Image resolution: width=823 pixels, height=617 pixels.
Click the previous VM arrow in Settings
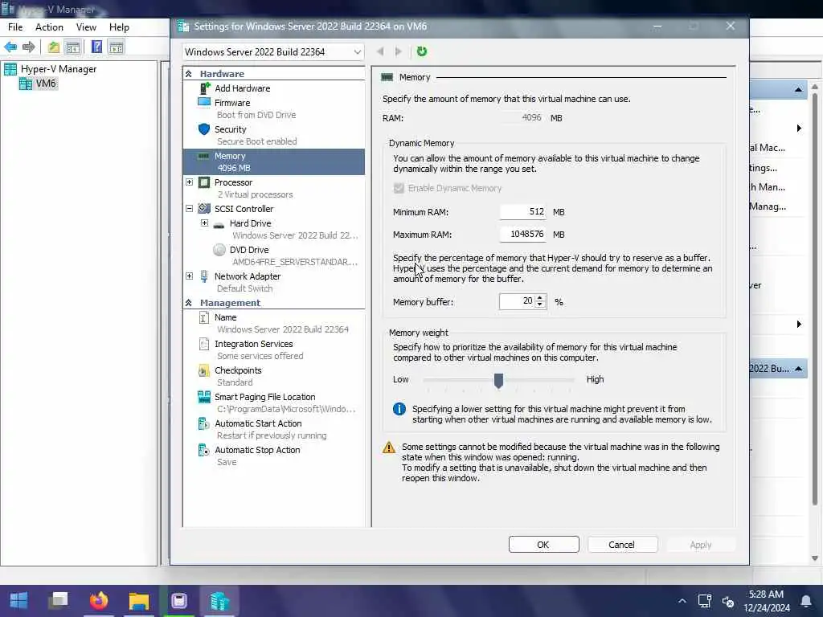coord(380,51)
